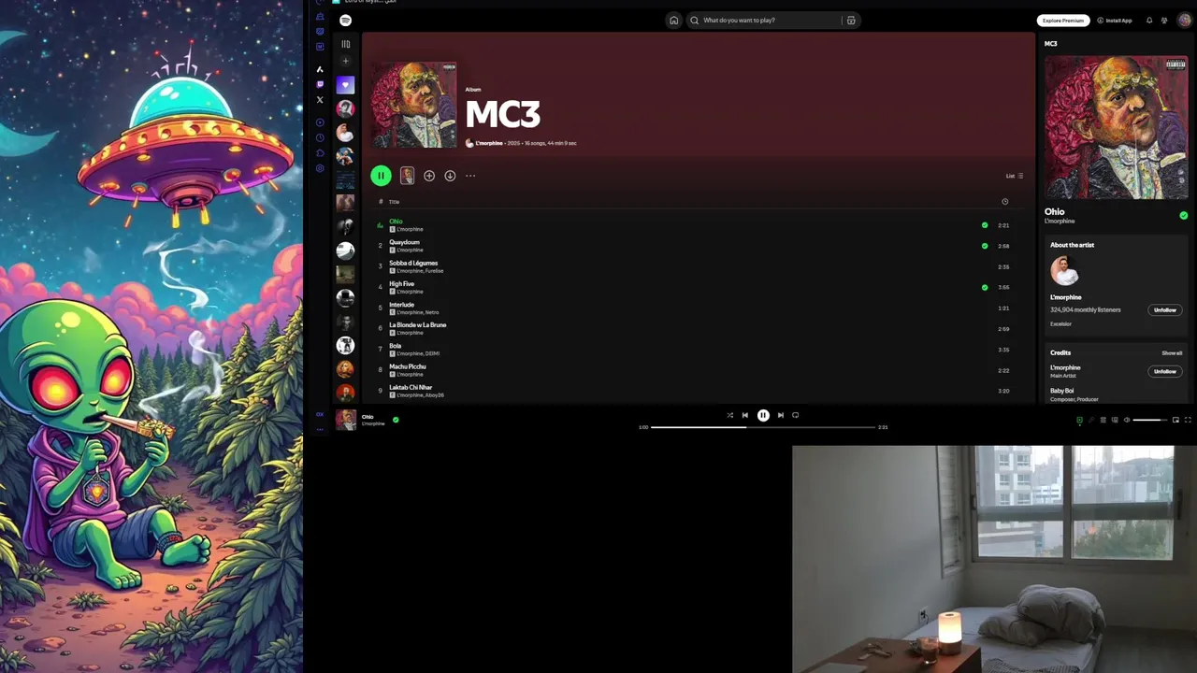Open Friend Activity icon next to bell

[1164, 20]
